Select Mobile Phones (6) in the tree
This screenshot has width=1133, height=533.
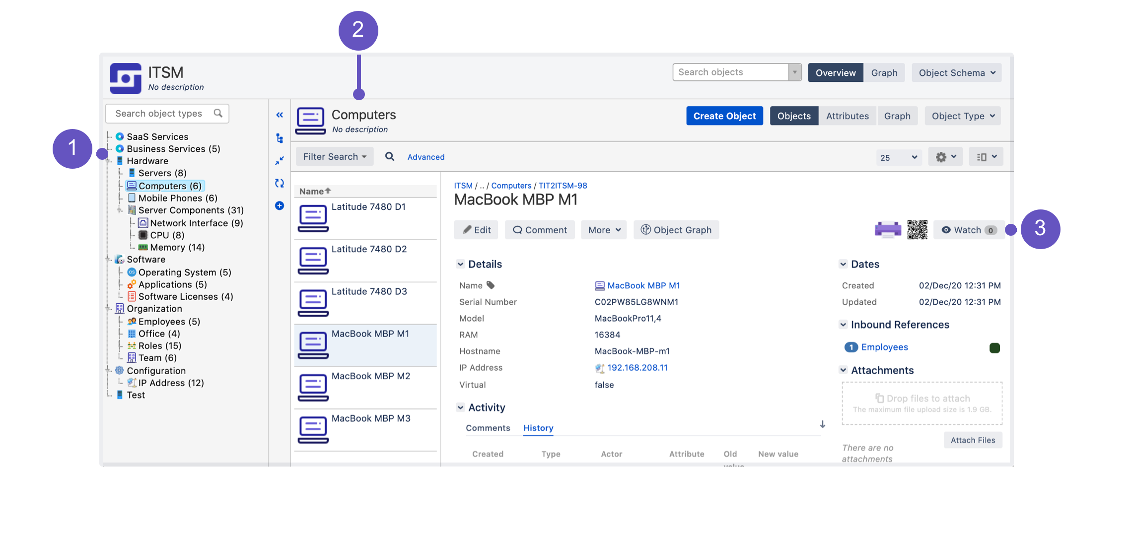click(178, 198)
